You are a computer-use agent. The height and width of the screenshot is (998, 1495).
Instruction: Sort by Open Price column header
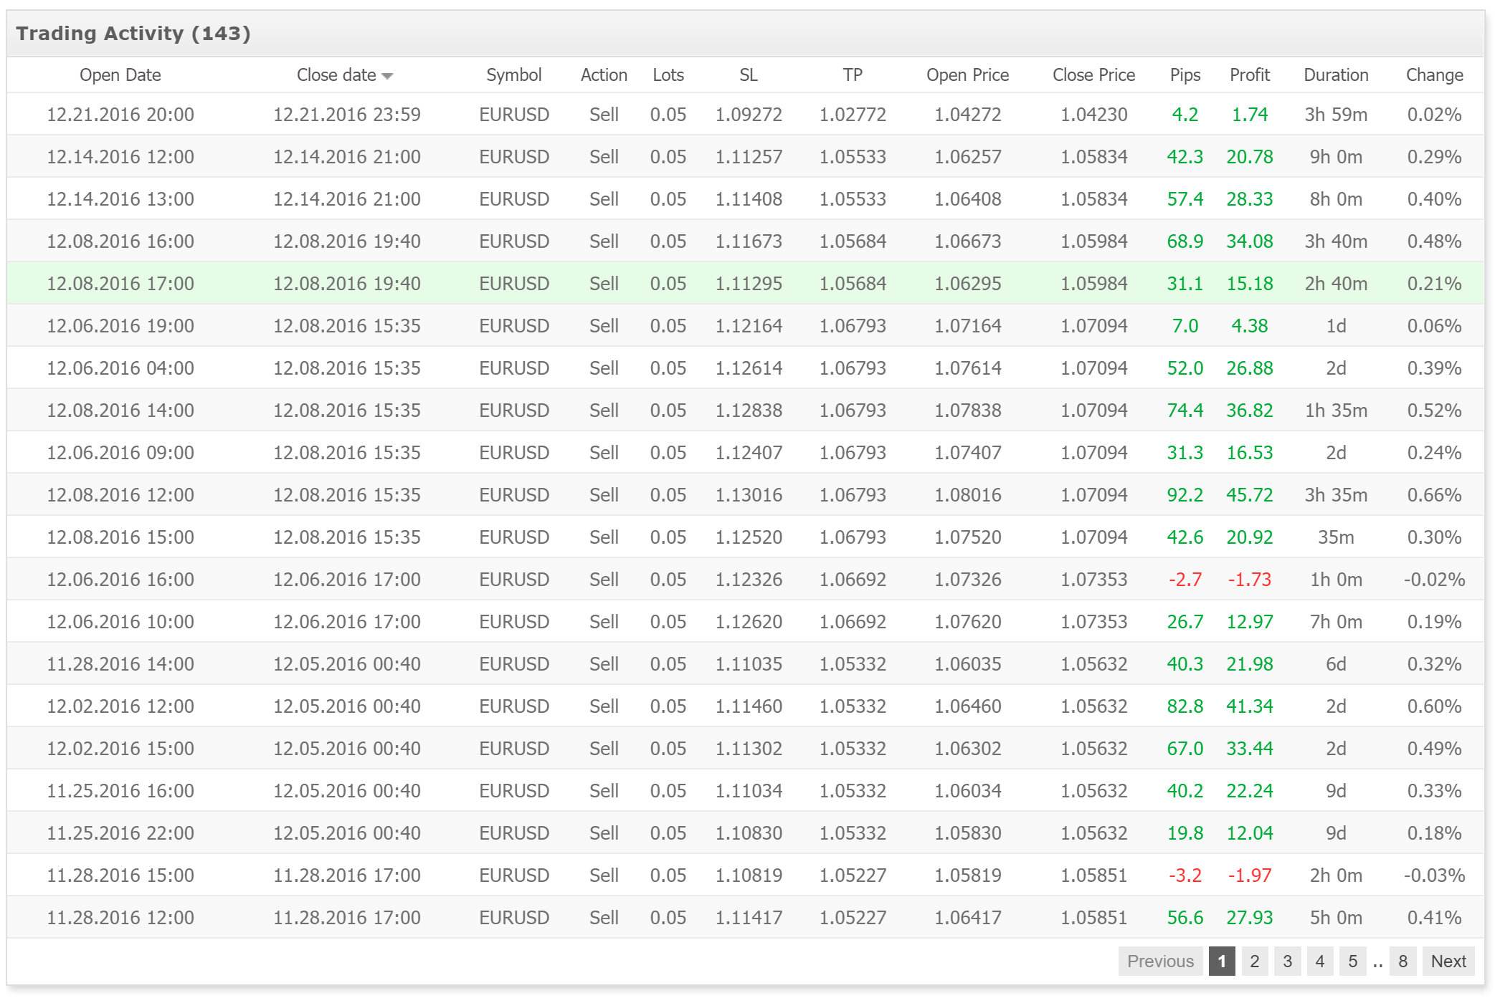967,75
